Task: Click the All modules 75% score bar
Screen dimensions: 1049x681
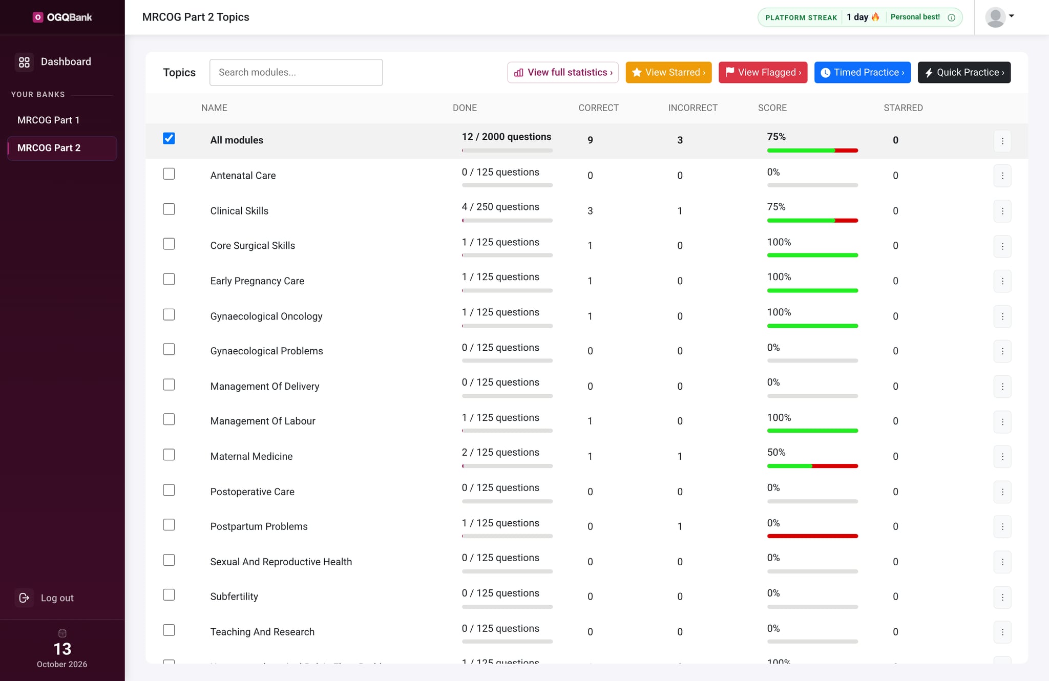Action: pyautogui.click(x=812, y=151)
